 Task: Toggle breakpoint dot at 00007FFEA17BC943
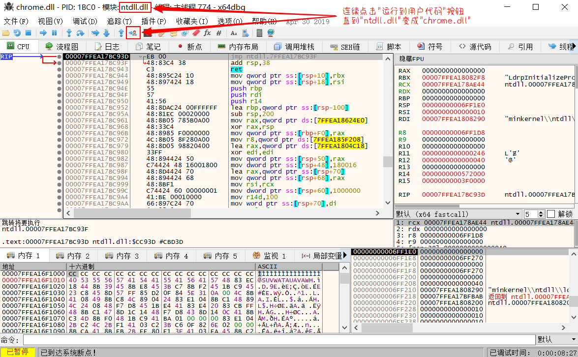[x=60, y=69]
